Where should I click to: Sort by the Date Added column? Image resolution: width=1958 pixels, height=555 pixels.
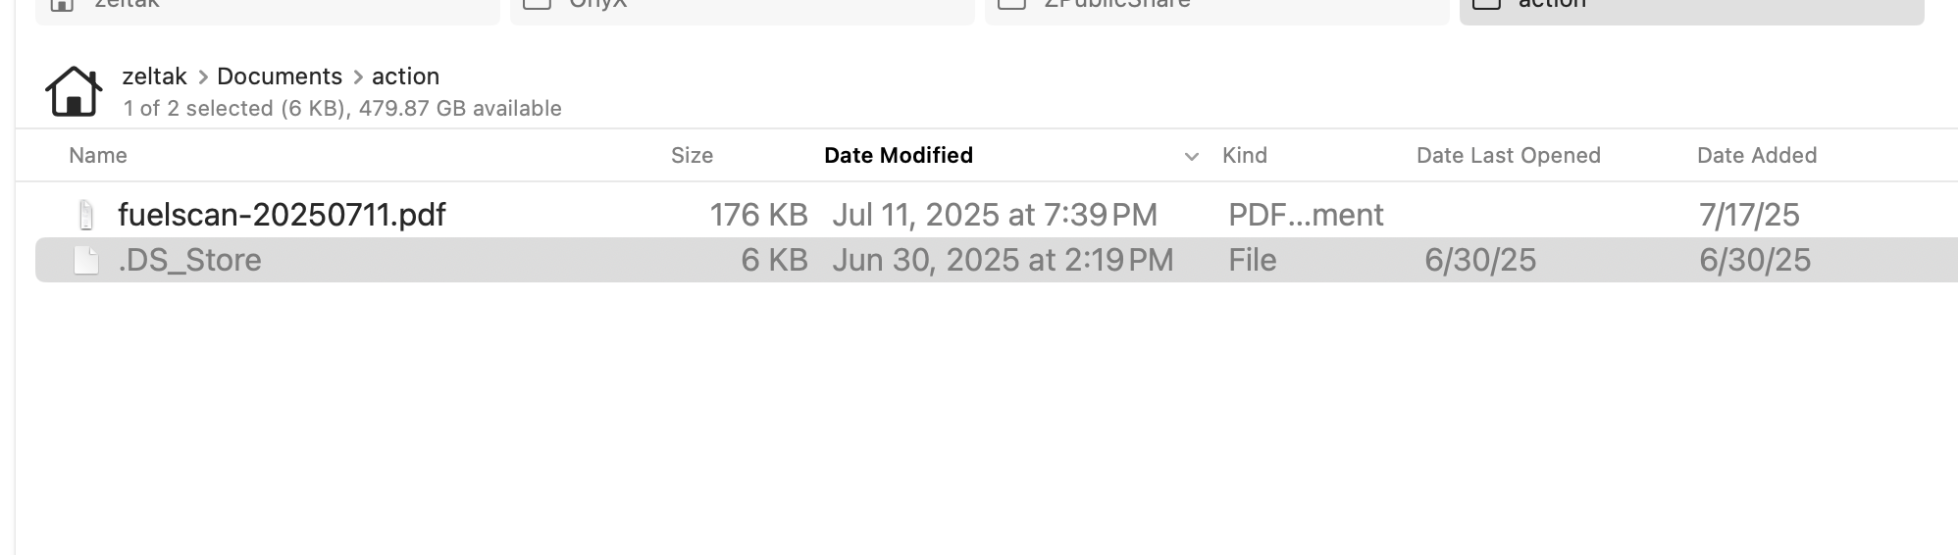(1757, 155)
